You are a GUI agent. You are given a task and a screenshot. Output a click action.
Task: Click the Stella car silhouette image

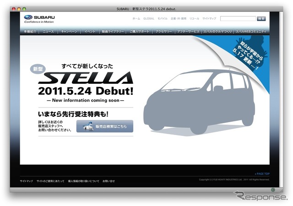[x=199, y=102]
